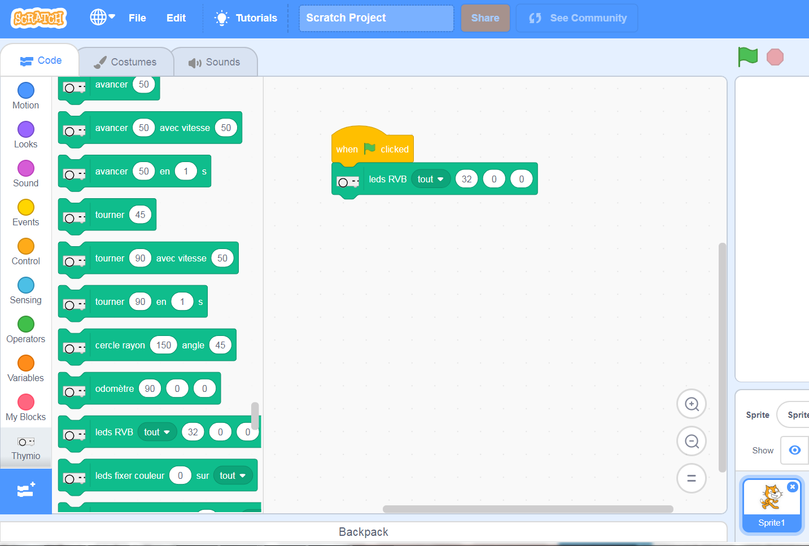
Task: Open the File menu
Action: point(137,18)
